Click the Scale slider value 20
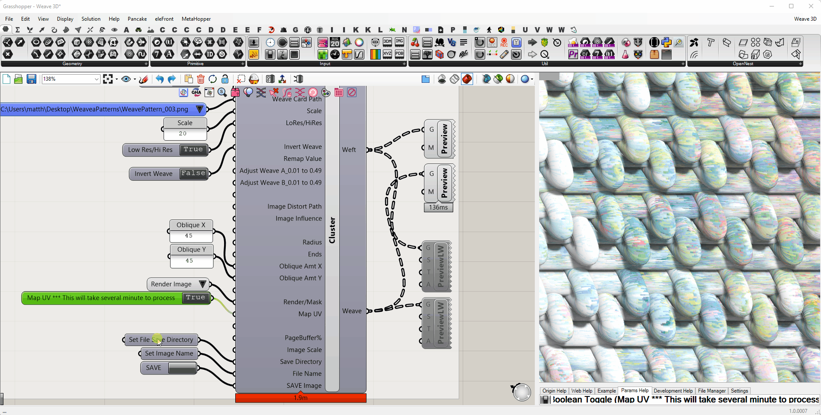The width and height of the screenshot is (821, 415). pos(183,134)
